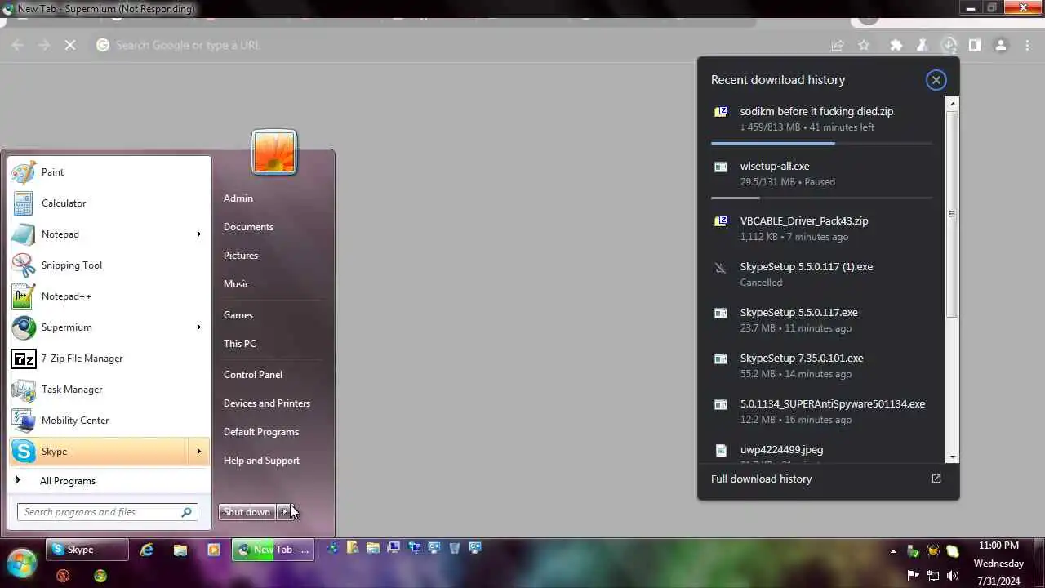Open uwp4224499.jpeg download entry
Viewport: 1045px width, 588px height.
tap(822, 451)
